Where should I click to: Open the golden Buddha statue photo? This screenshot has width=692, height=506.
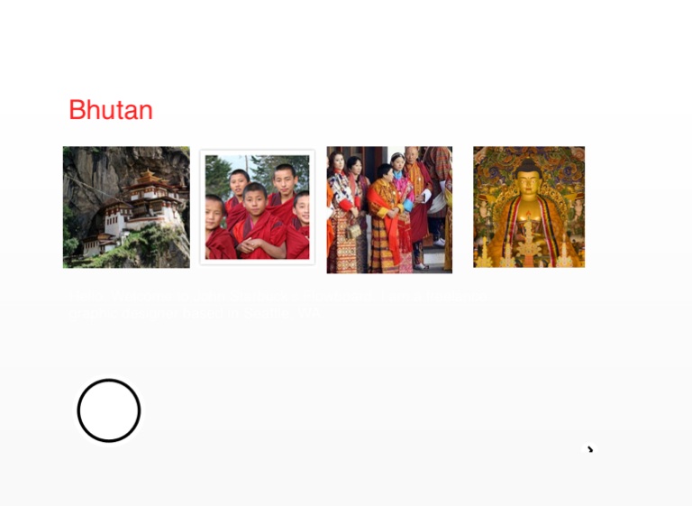529,207
